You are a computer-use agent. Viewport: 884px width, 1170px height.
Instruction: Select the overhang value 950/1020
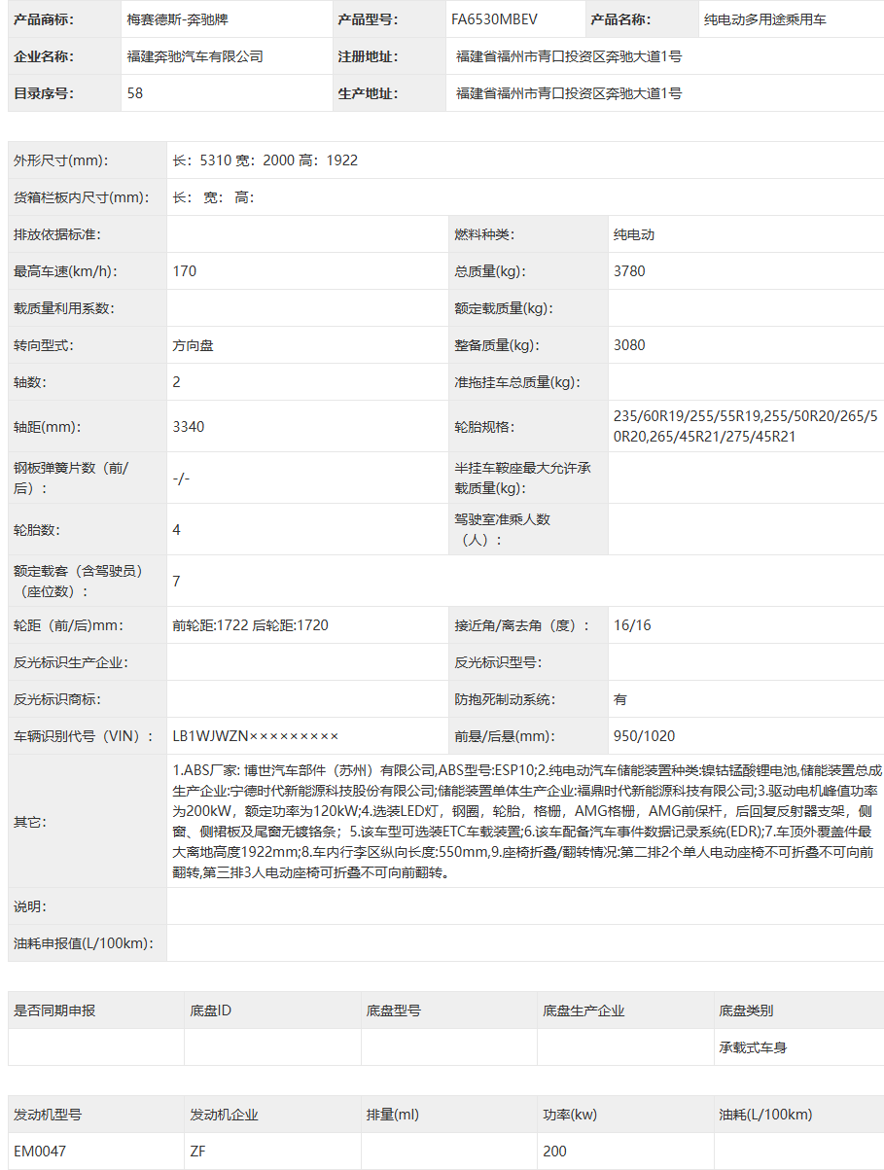(x=644, y=736)
